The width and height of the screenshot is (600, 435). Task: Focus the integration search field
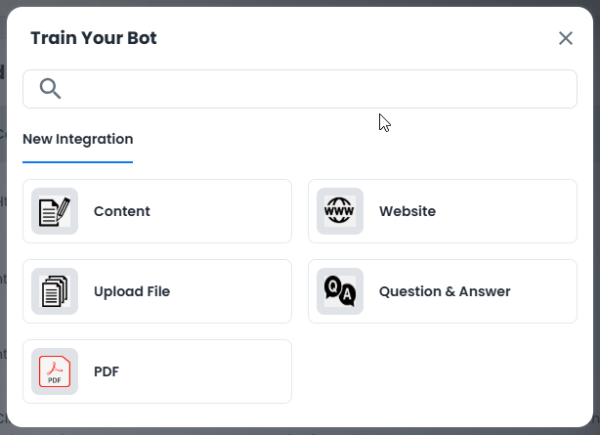pyautogui.click(x=313, y=89)
